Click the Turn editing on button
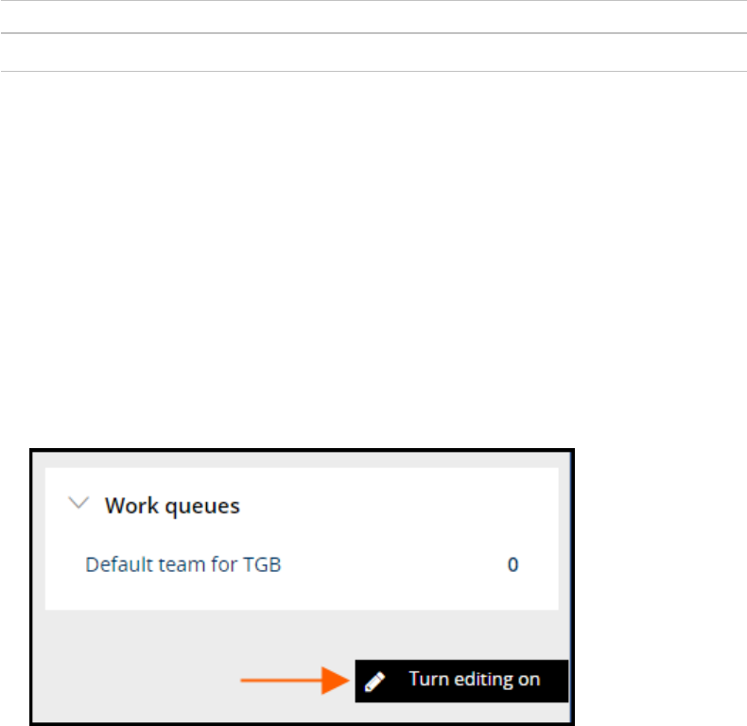Image resolution: width=747 pixels, height=726 pixels. [461, 681]
